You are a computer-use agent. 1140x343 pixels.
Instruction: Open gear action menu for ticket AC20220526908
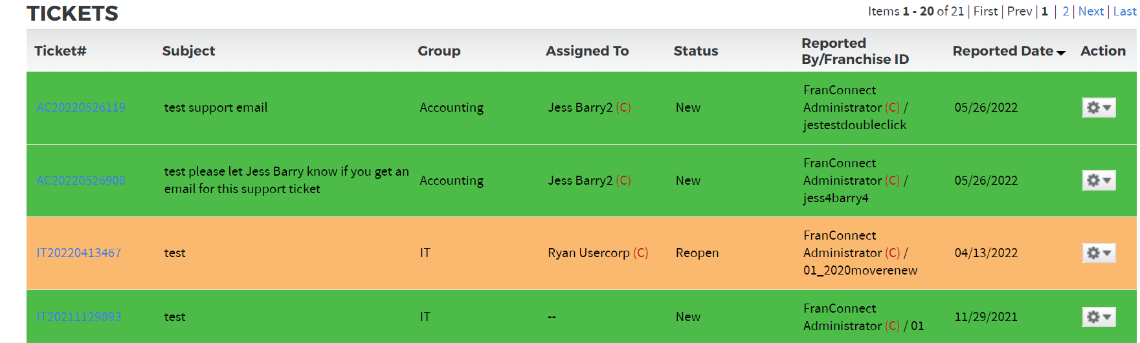click(1099, 180)
